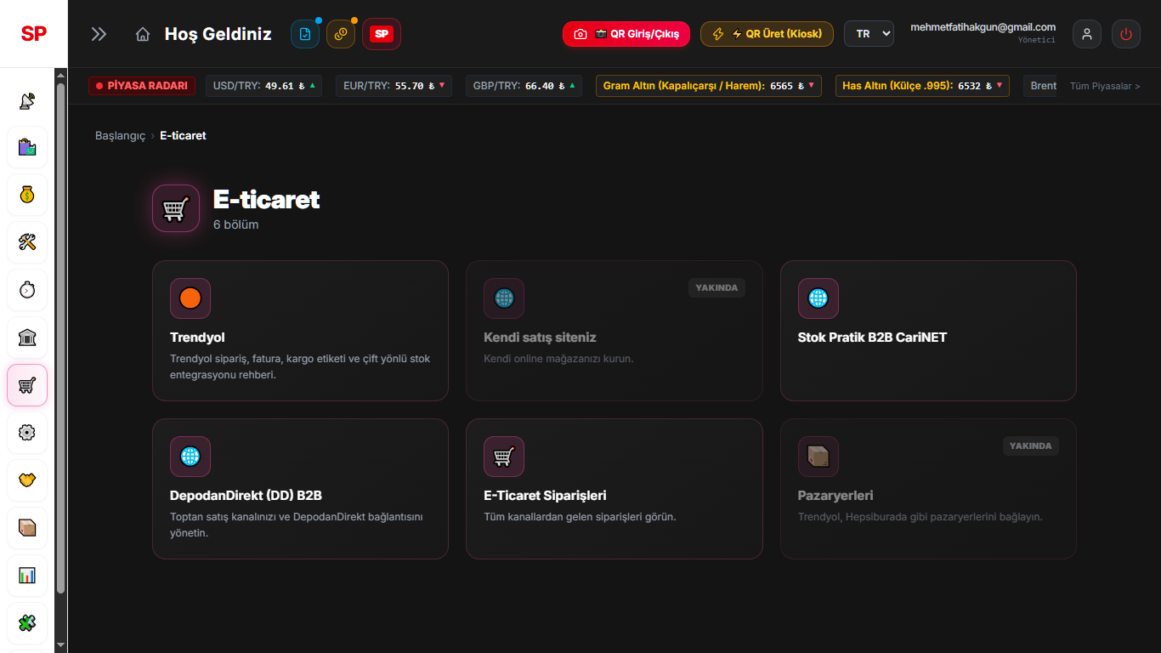
Task: Click the red SP header button
Action: pyautogui.click(x=382, y=34)
